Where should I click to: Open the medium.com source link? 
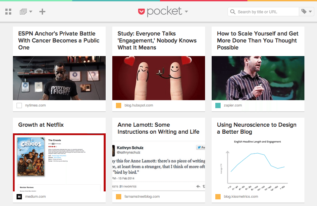tap(35, 196)
